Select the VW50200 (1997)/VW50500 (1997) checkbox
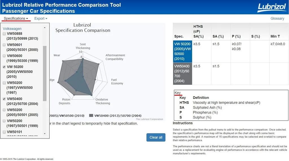 [4, 83]
